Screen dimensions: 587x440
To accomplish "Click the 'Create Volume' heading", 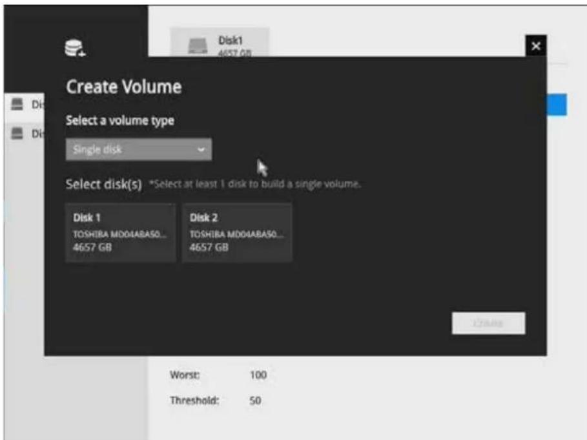I will 123,87.
